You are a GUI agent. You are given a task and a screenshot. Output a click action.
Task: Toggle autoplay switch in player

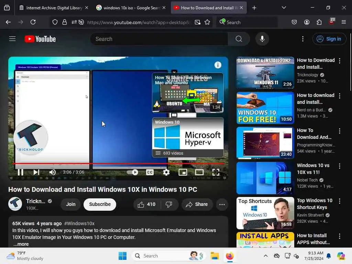[132, 172]
